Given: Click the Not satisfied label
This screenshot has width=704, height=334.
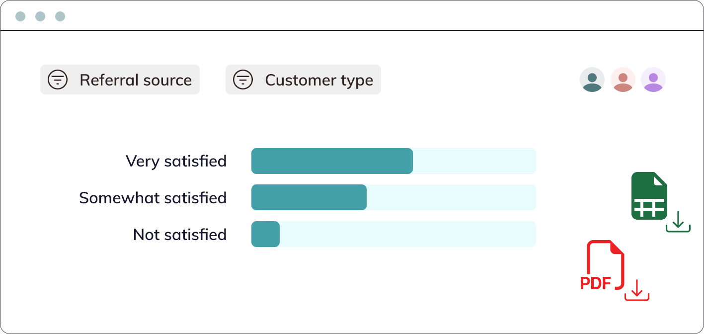Looking at the screenshot, I should 179,234.
